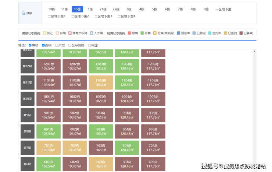This screenshot has height=172, width=272.
Task: Click the 可售 green legend swatch
Action: click(142, 33)
